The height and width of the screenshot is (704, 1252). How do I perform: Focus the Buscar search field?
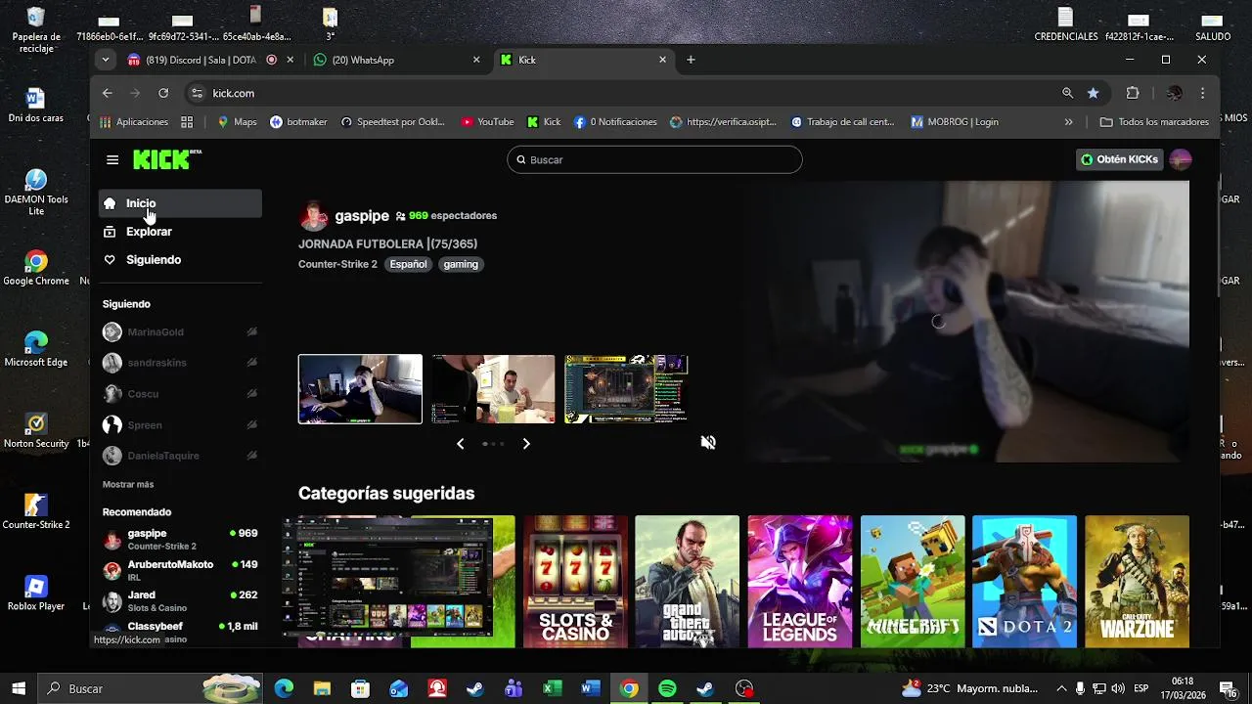tap(654, 159)
